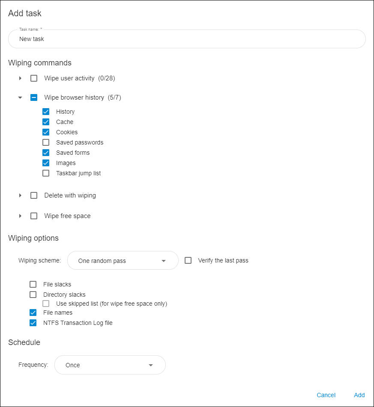
Task: Check the Wipe user activity checkbox
Action: click(34, 78)
